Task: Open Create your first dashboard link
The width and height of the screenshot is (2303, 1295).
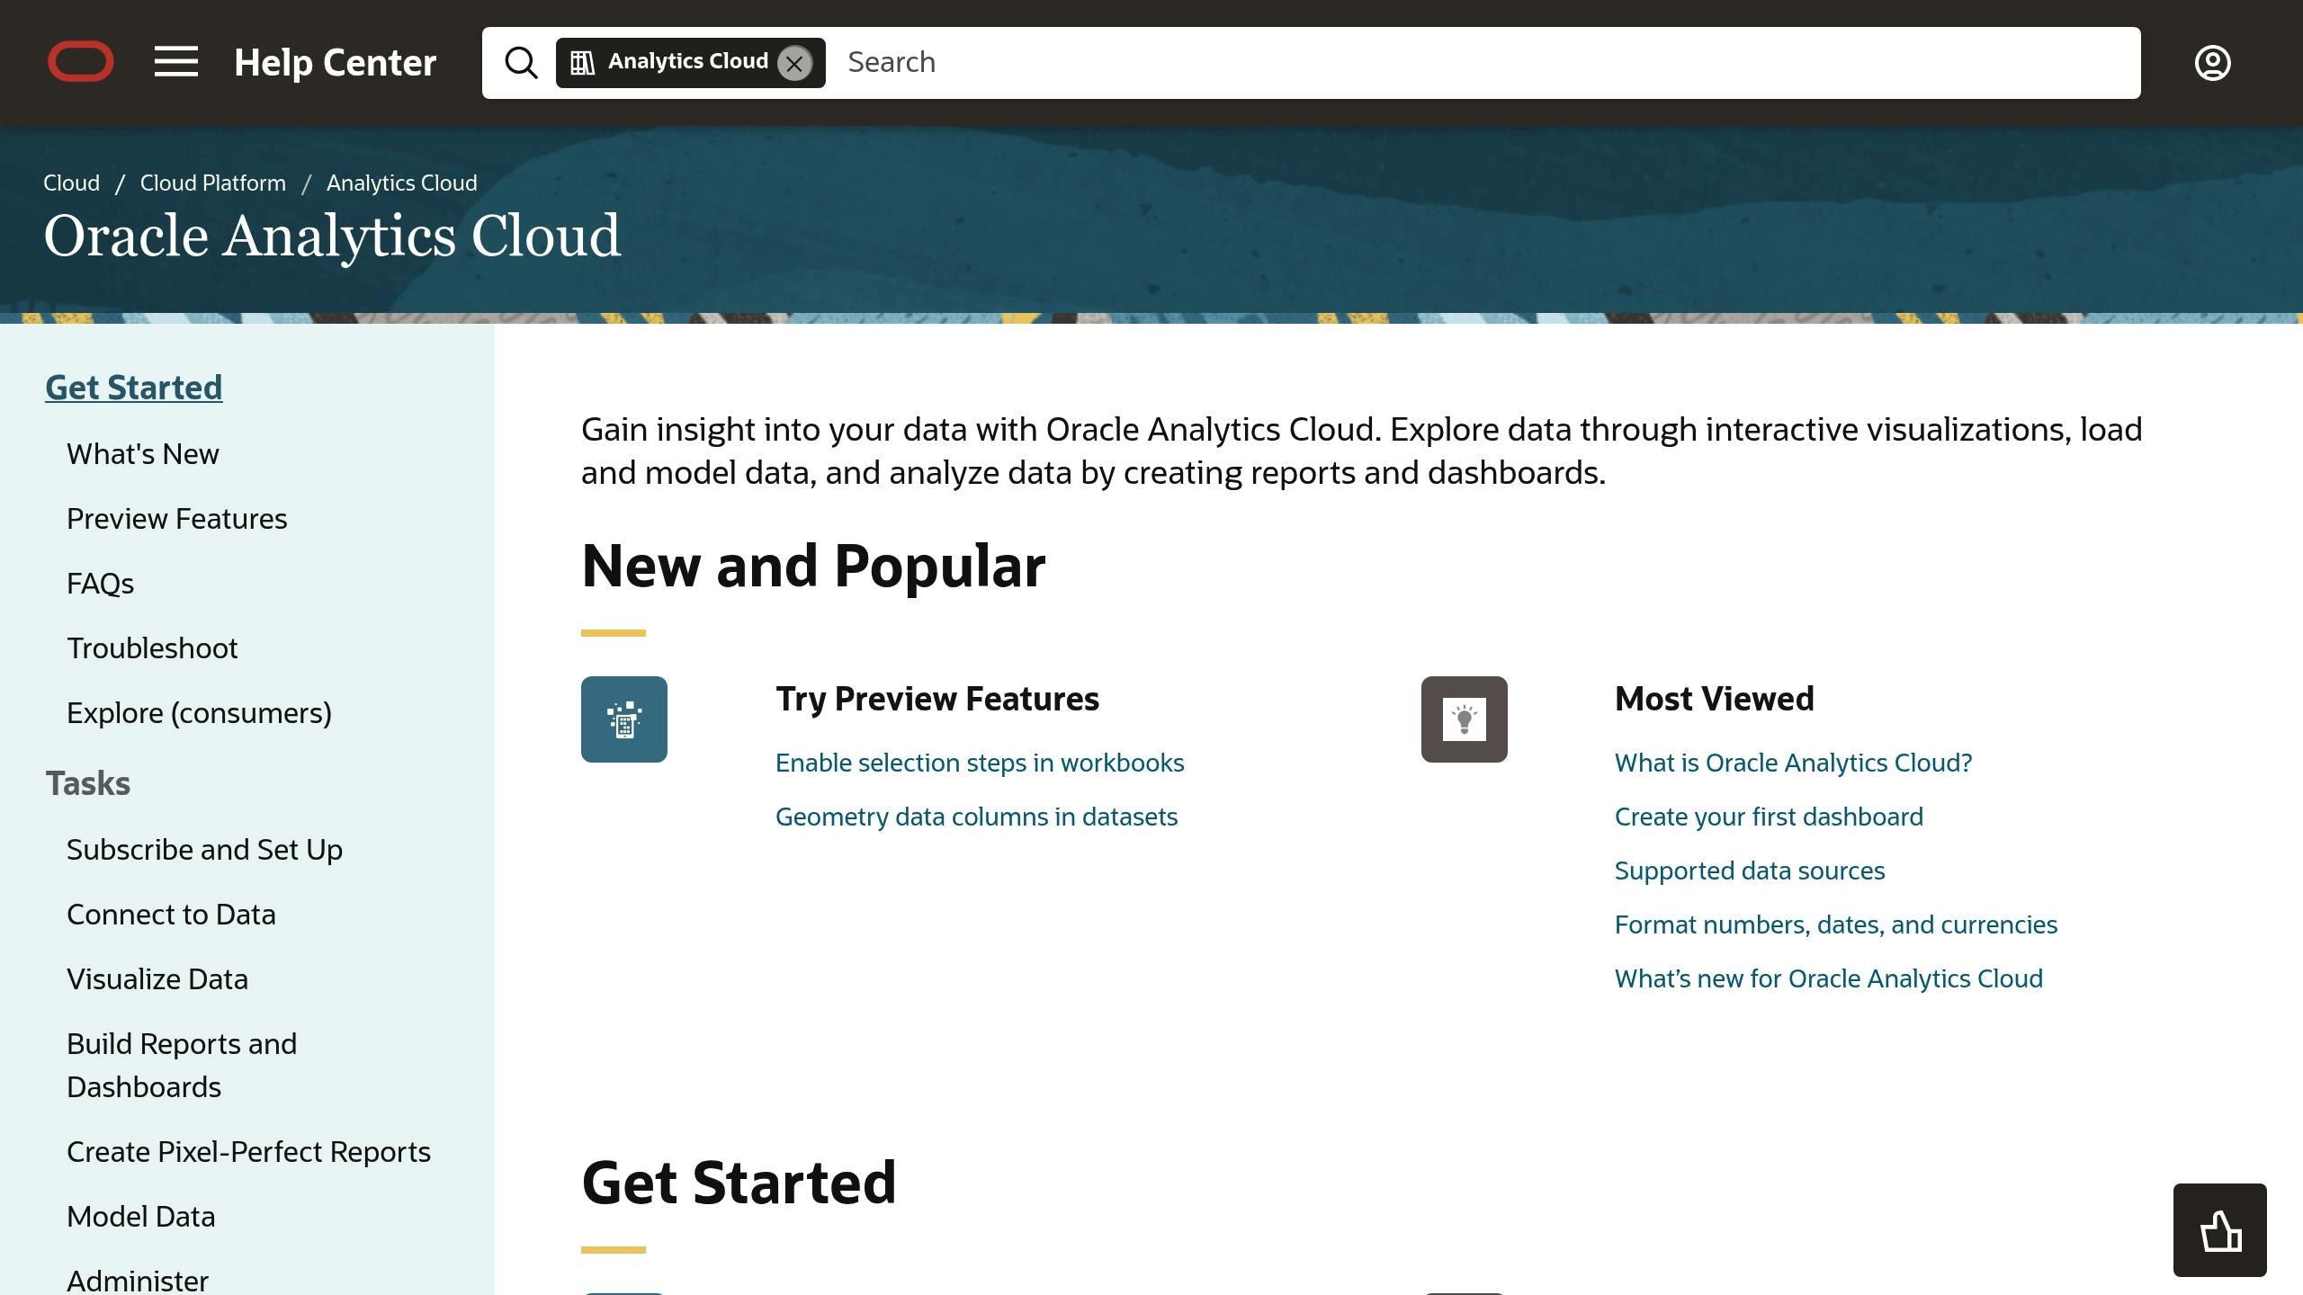Action: pyautogui.click(x=1769, y=817)
